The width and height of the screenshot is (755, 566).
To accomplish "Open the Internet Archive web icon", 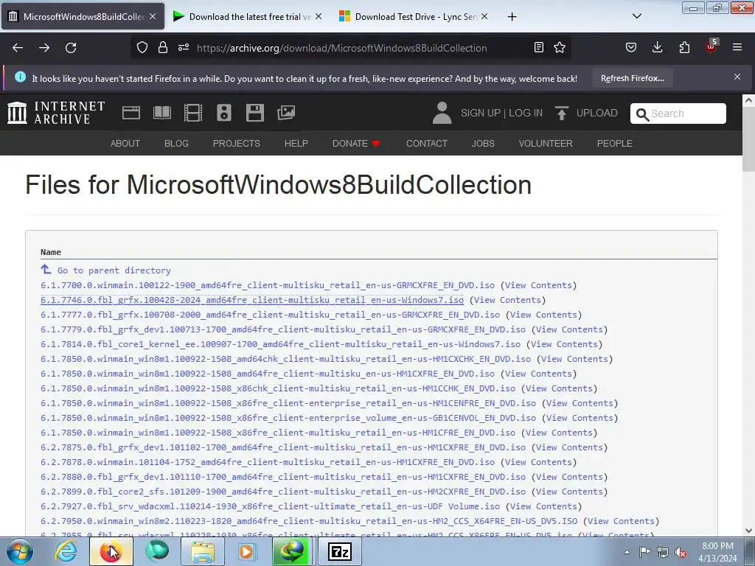I will tap(131, 113).
